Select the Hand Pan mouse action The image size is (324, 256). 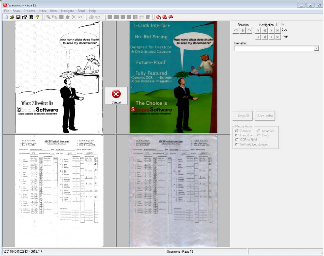click(237, 135)
